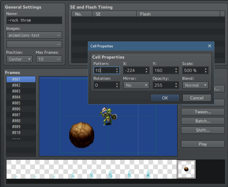
Task: Click the No. column header
Action: tap(82, 14)
